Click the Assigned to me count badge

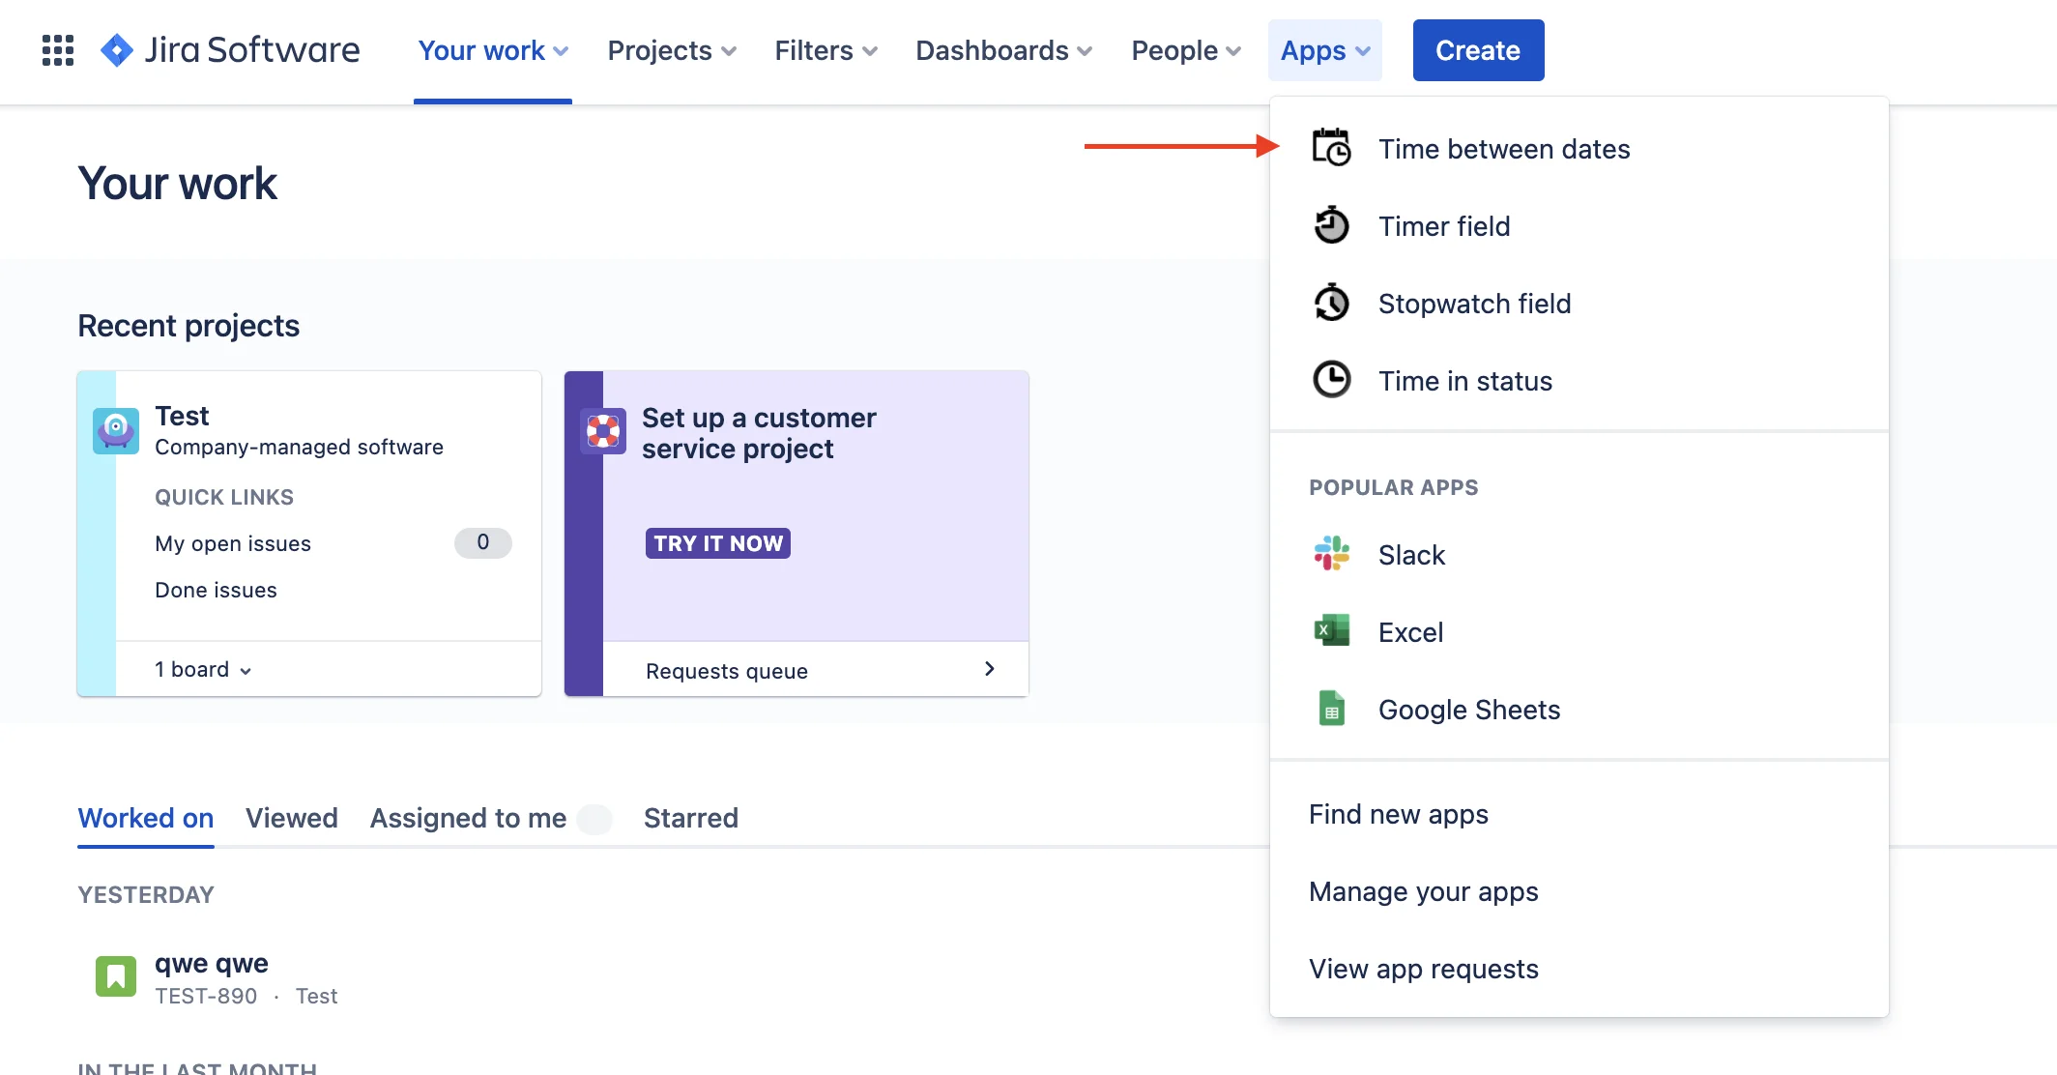click(594, 819)
